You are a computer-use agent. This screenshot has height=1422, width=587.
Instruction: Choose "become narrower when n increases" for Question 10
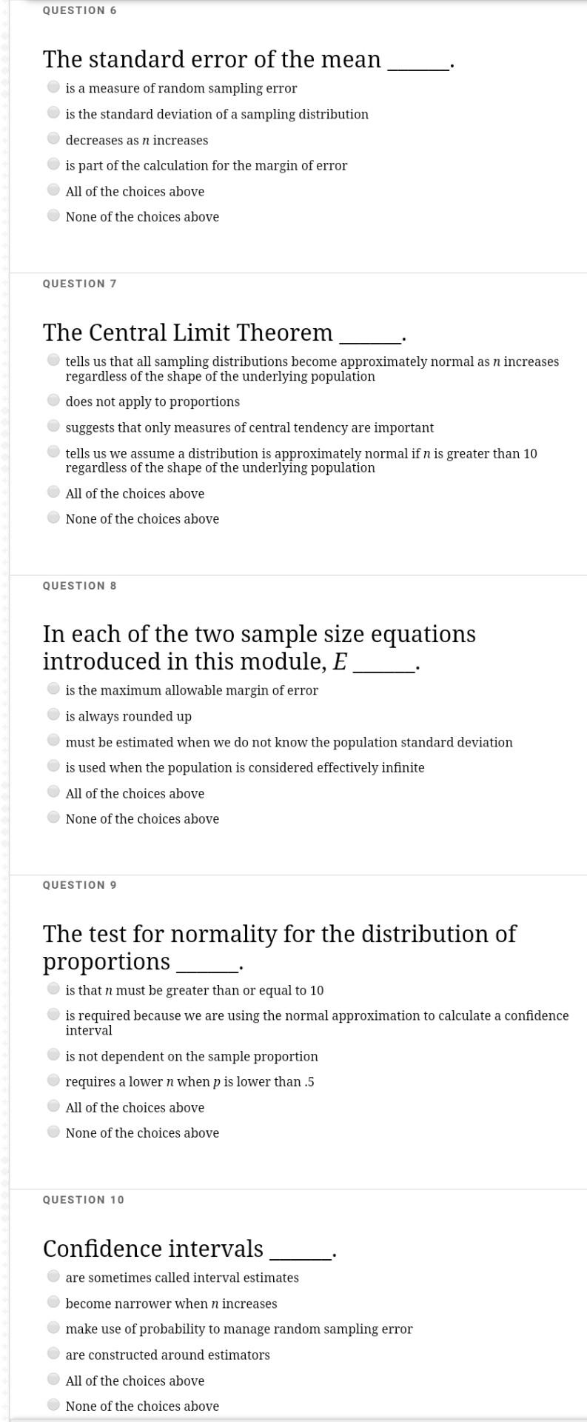(53, 1301)
